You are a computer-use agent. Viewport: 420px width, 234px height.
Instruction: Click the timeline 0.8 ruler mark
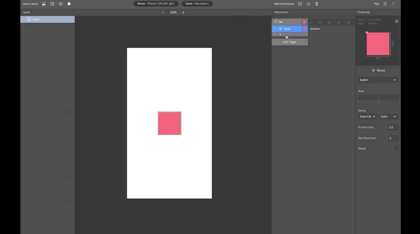coord(348,23)
